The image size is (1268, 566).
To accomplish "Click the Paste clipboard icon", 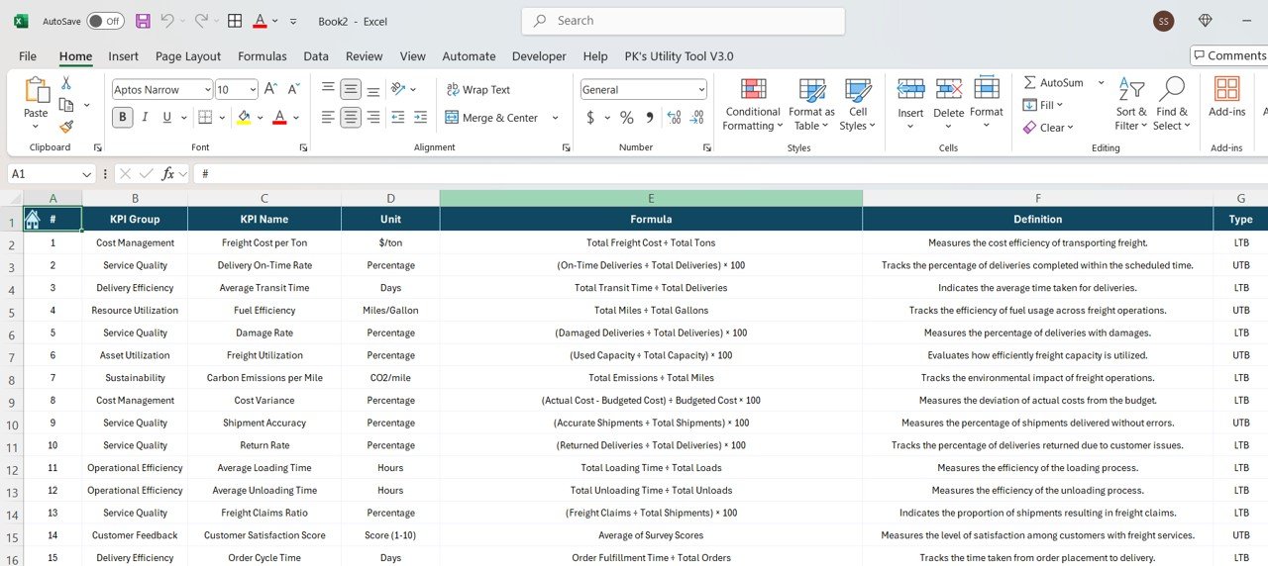I will coord(37,90).
